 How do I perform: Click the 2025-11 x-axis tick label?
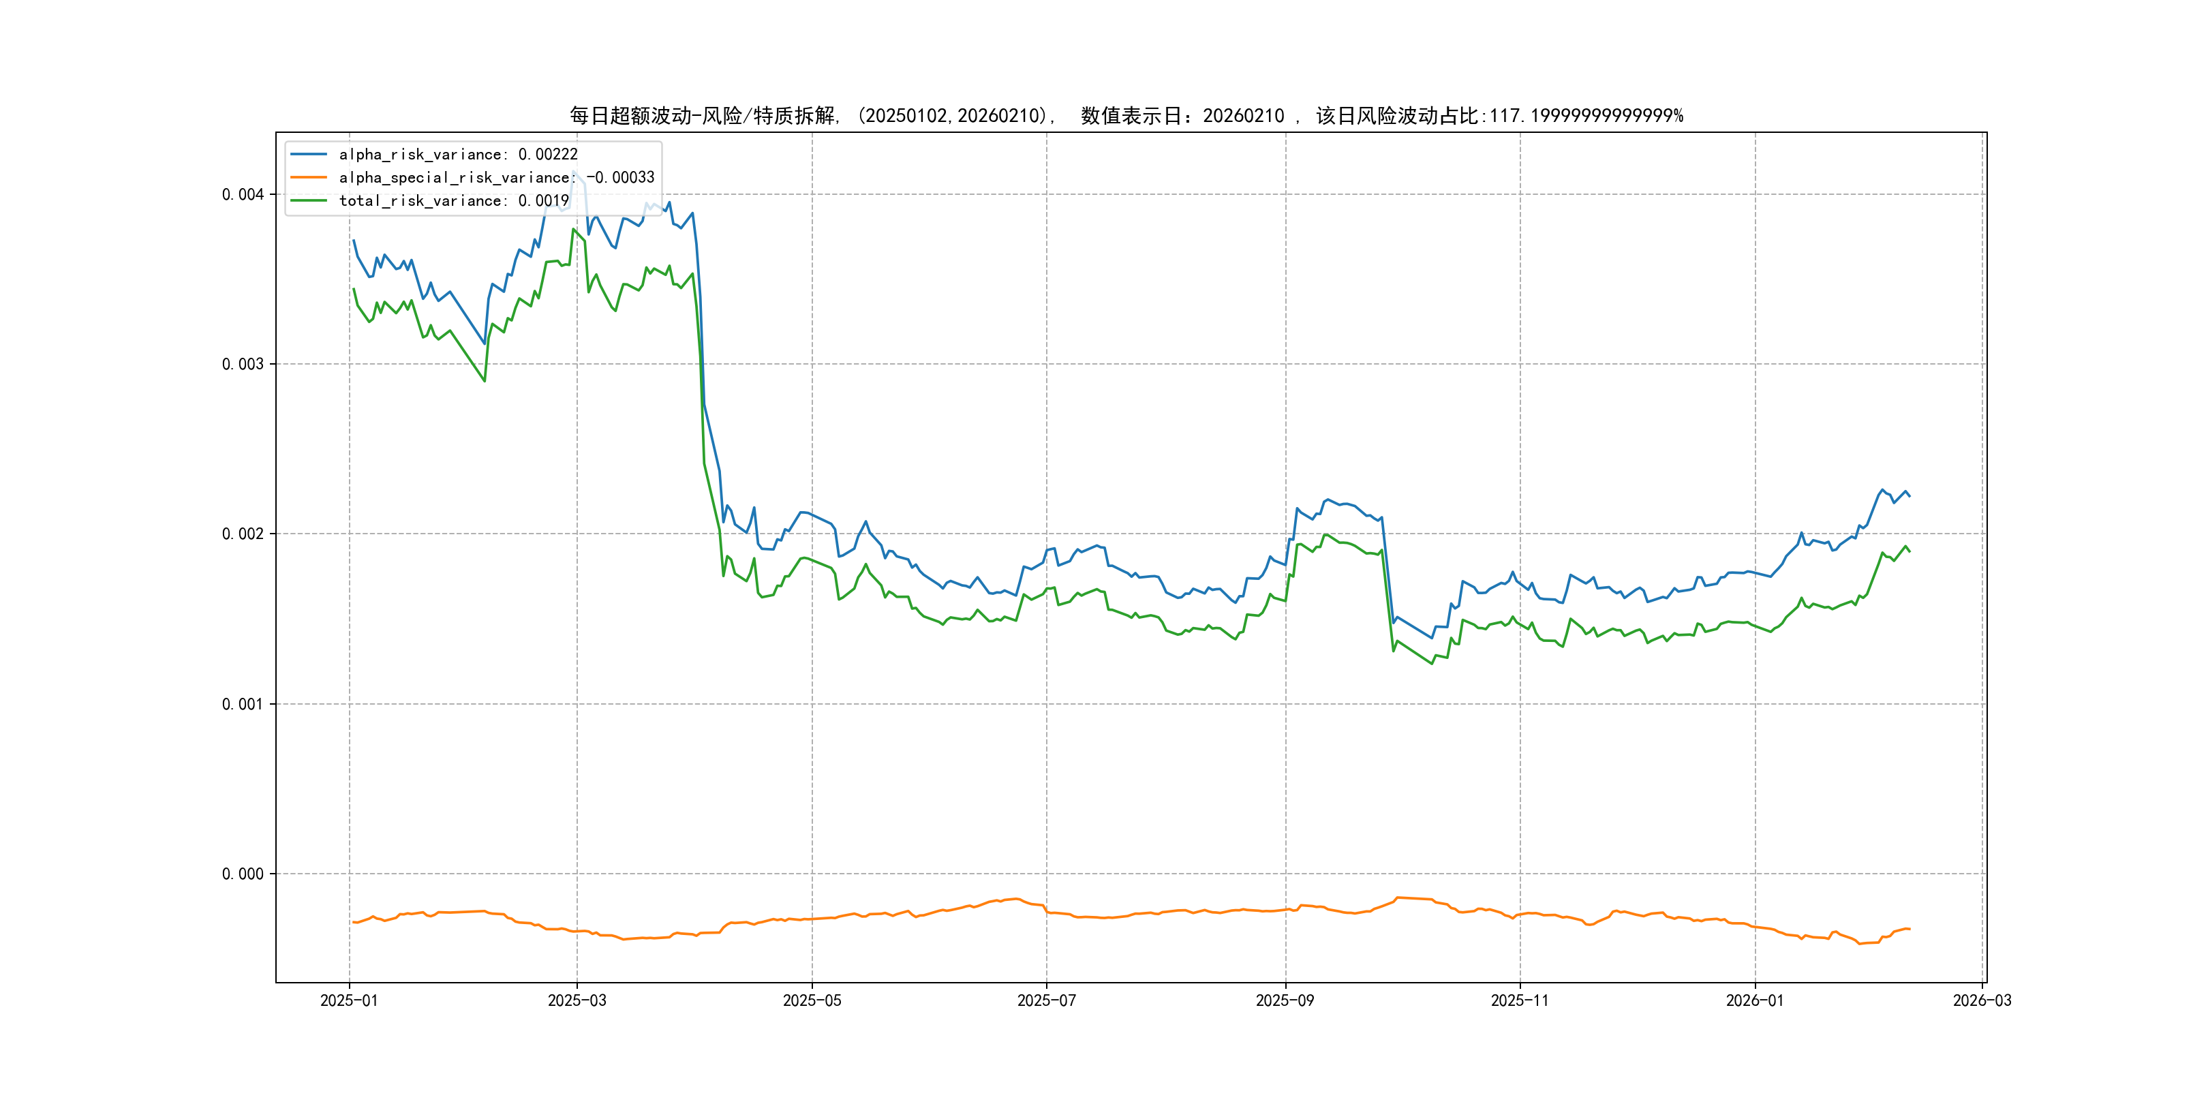click(x=1520, y=1000)
